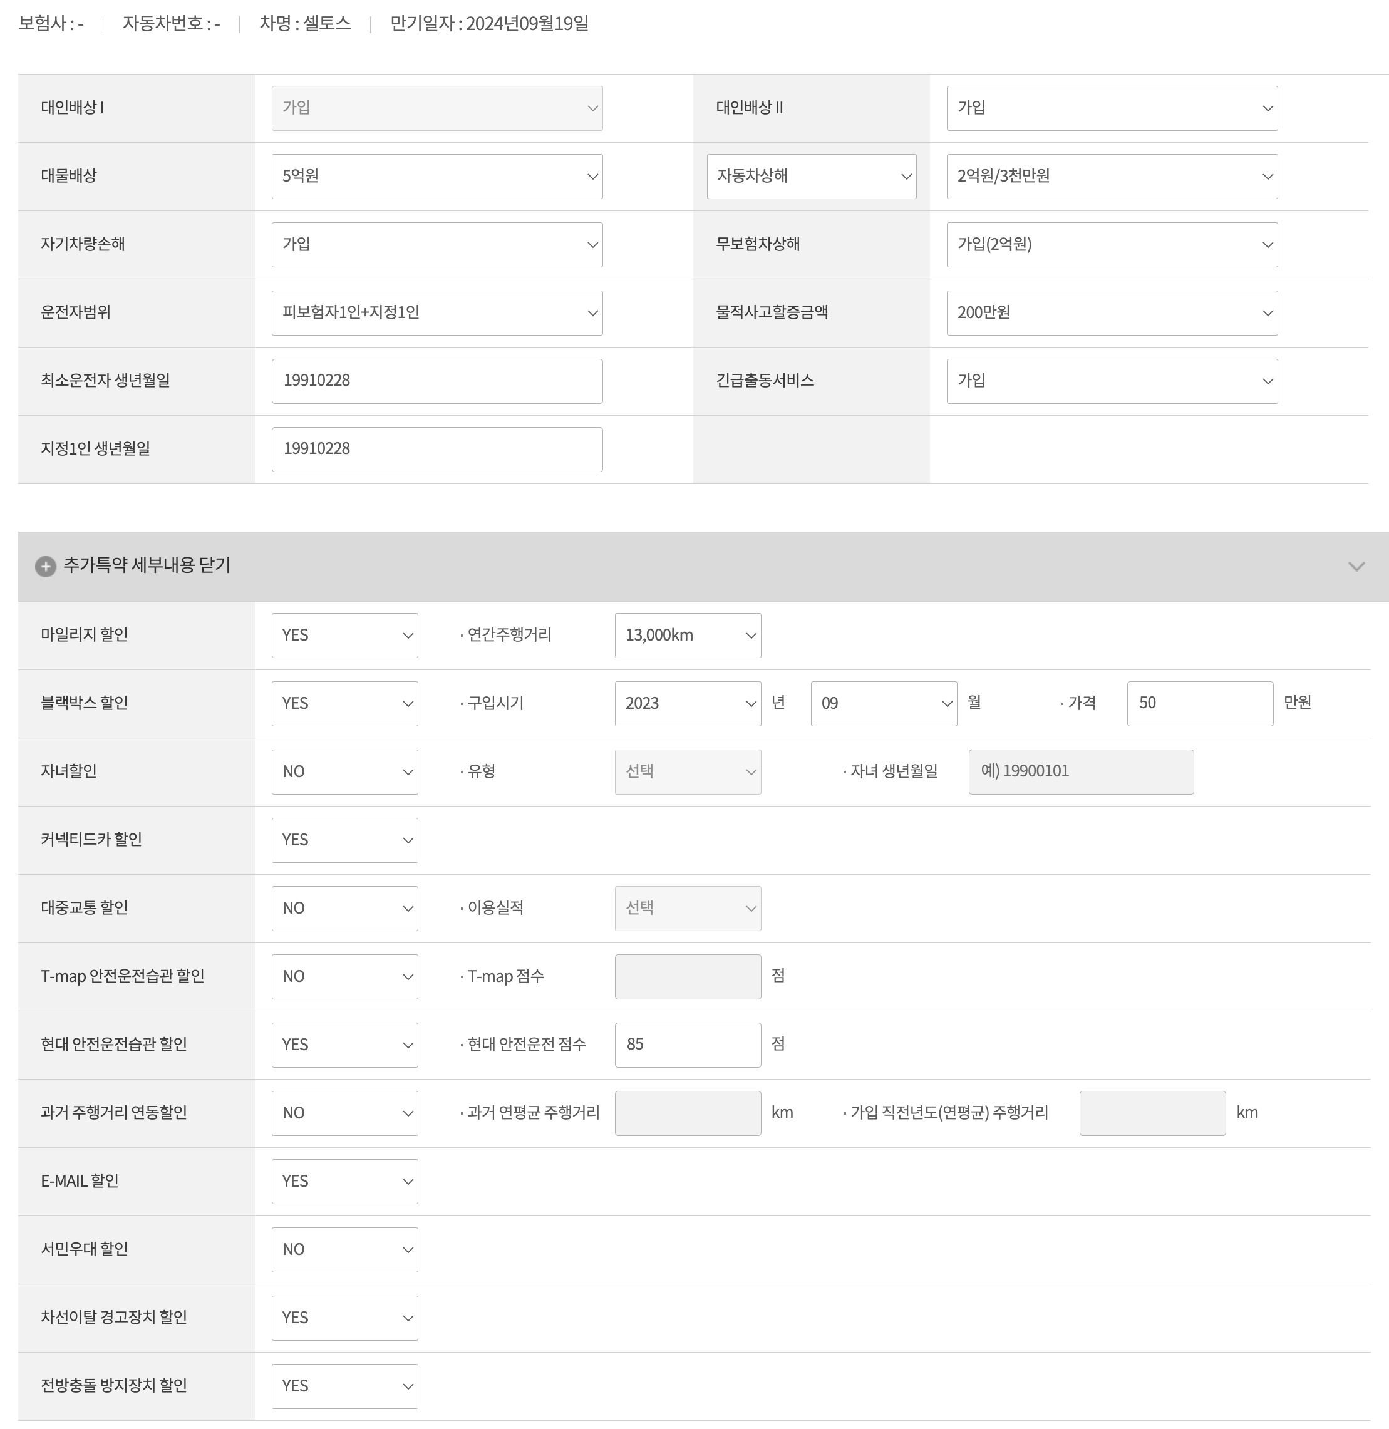Change blackbox purchase year from 2023
1389x1429 pixels.
[686, 703]
